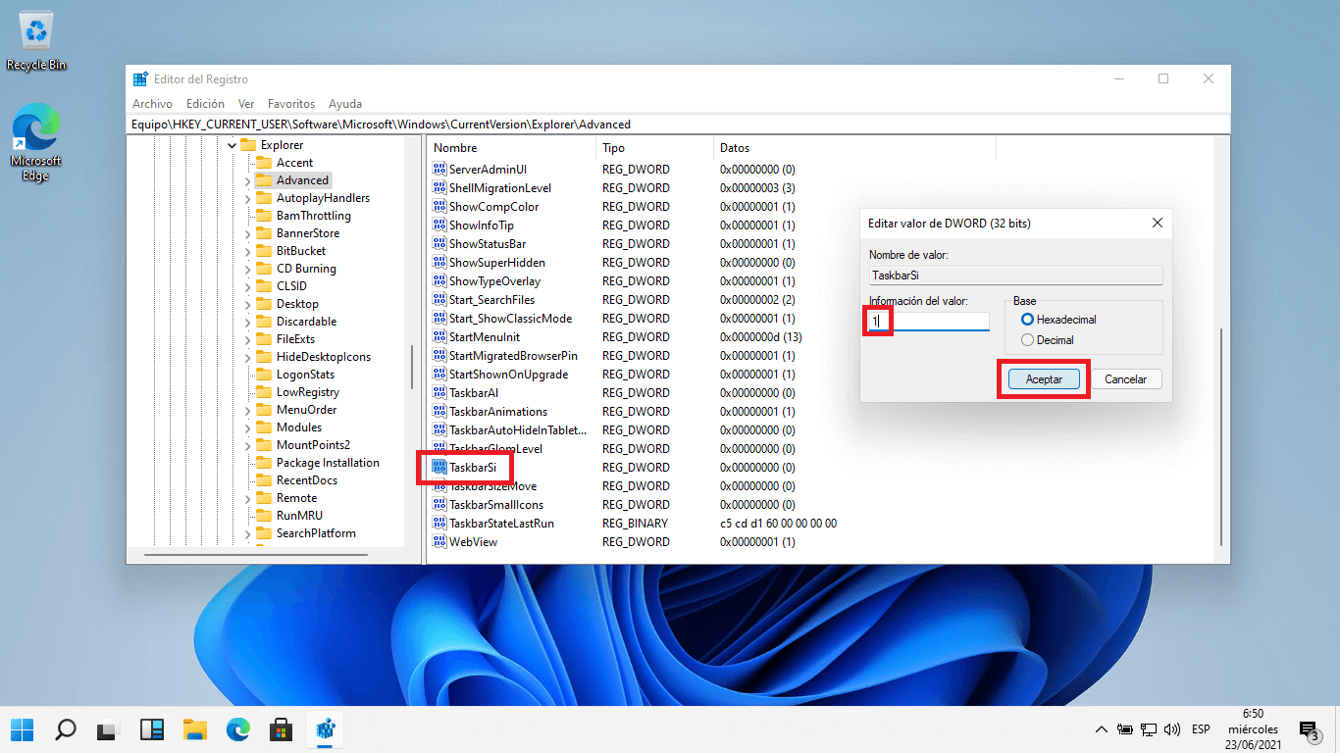
Task: Expand the AutoplayHandlers key
Action: pyautogui.click(x=247, y=198)
